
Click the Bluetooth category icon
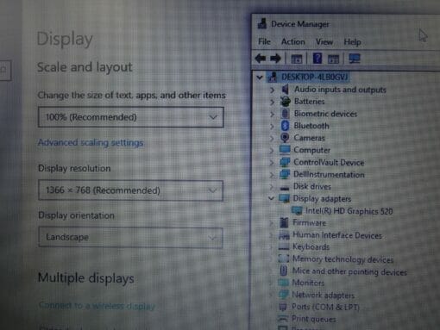pos(285,126)
